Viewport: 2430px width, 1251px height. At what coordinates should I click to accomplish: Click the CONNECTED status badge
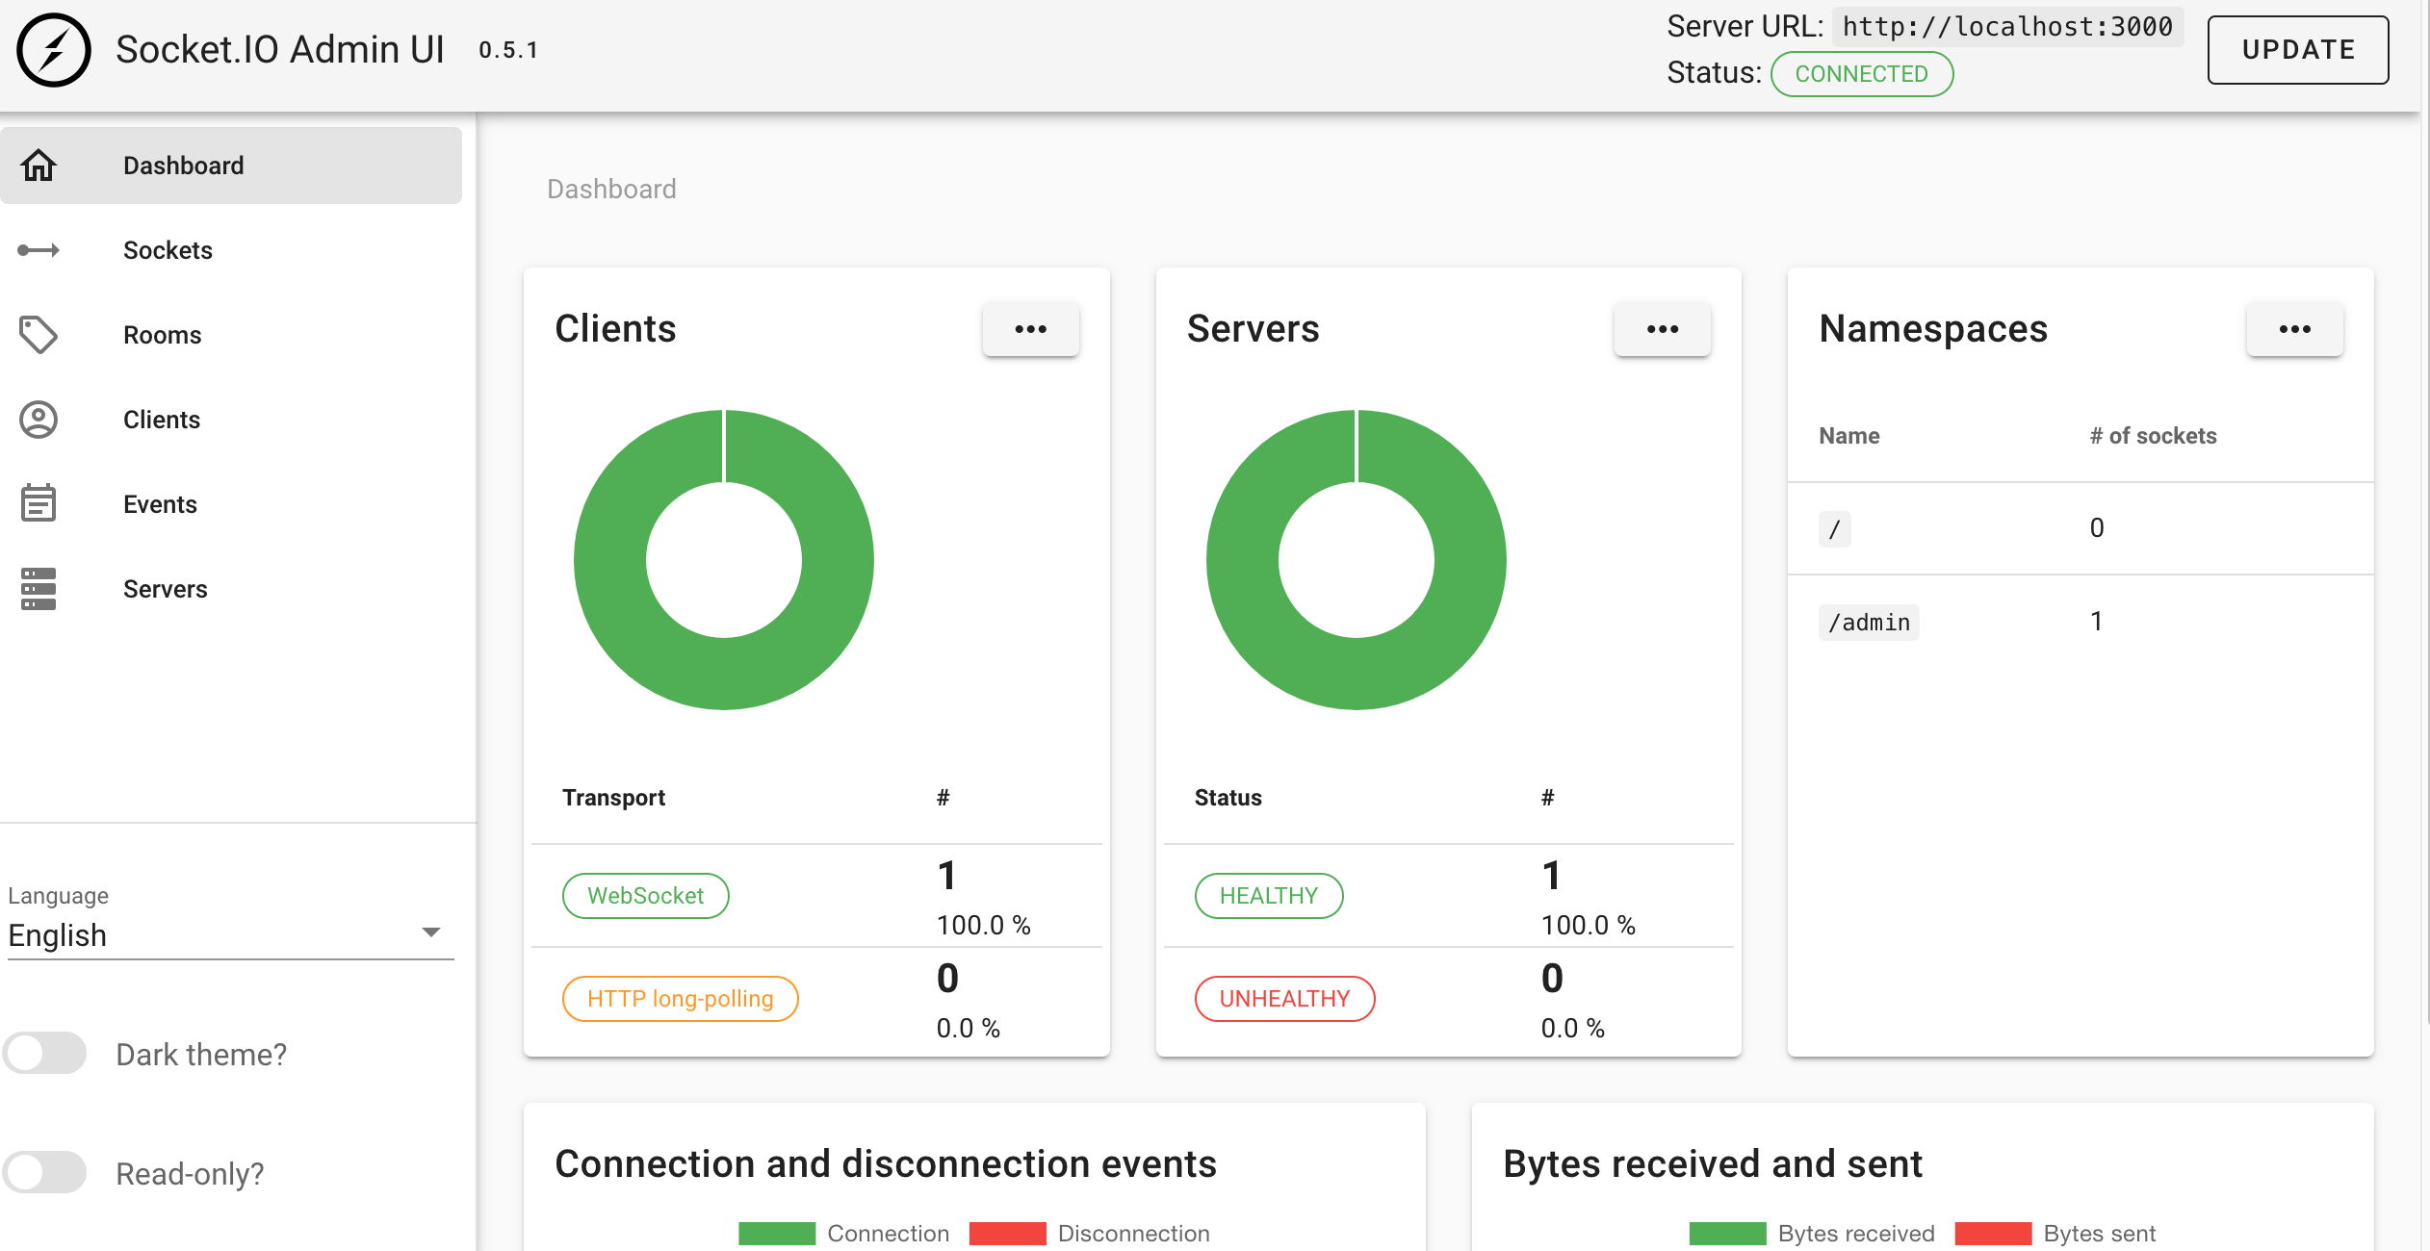1862,74
